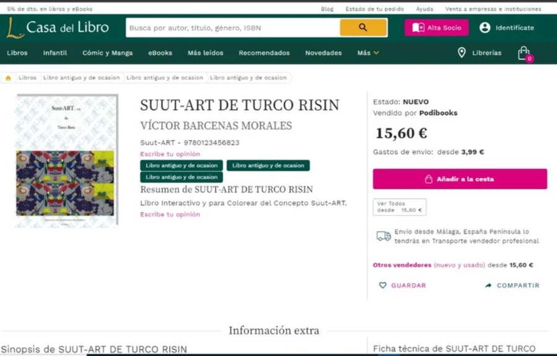Image resolution: width=557 pixels, height=356 pixels.
Task: Click the last Libro antiguo y de ocasion breadcrumb
Action: [x=248, y=78]
